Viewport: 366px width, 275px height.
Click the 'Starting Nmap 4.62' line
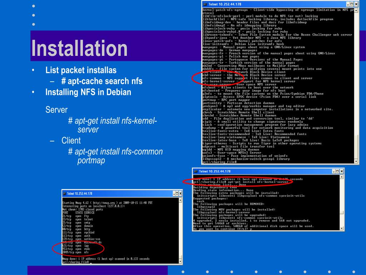(107, 203)
